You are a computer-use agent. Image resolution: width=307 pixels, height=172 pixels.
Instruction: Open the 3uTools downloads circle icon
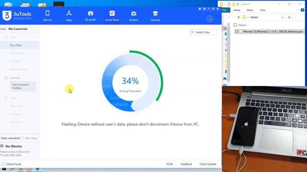pyautogui.click(x=210, y=19)
